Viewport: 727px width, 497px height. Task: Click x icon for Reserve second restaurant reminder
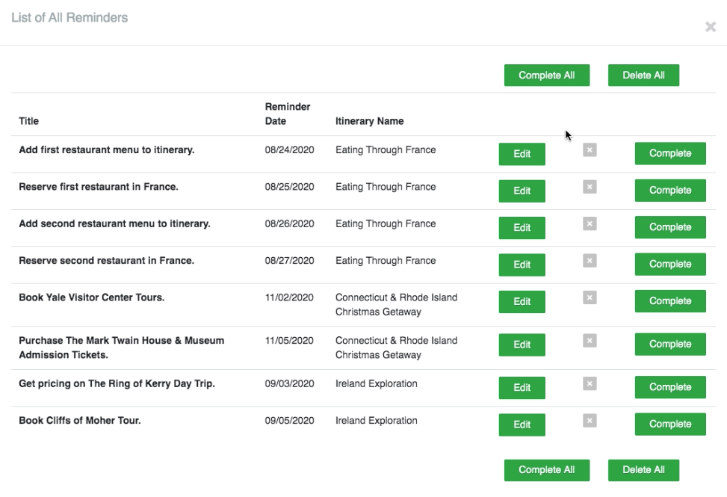click(590, 261)
